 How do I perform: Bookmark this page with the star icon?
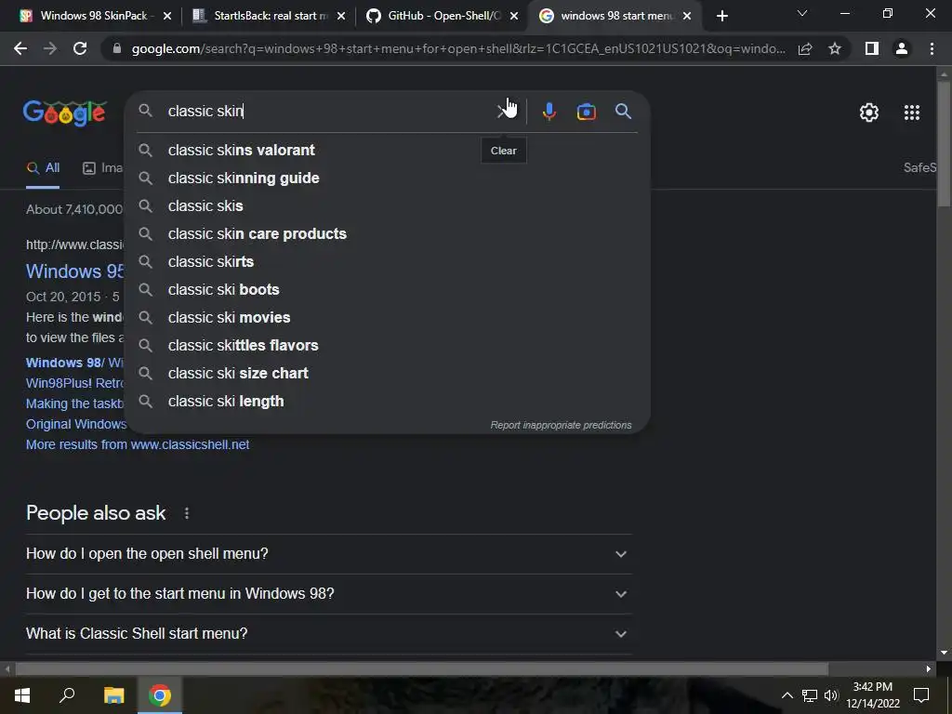(835, 48)
